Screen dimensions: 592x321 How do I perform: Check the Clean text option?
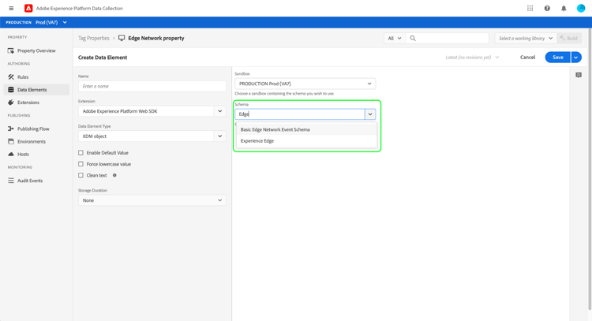[81, 175]
